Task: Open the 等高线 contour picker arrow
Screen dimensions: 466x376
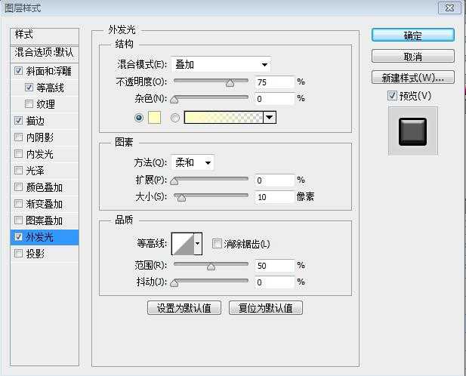Action: [x=198, y=244]
